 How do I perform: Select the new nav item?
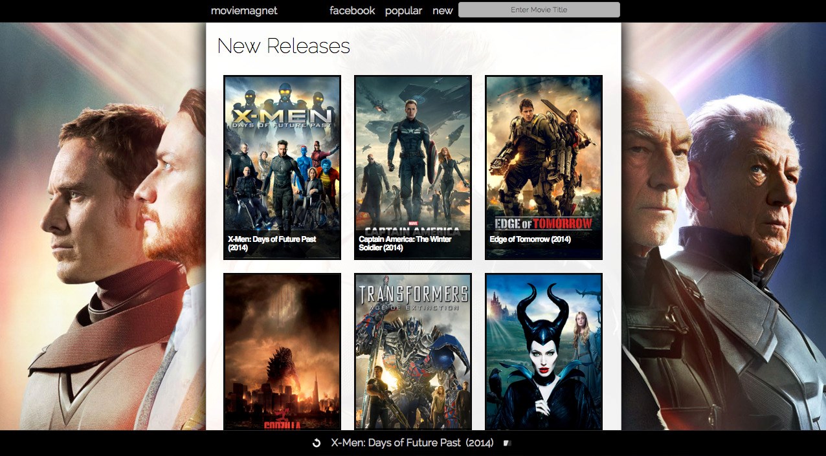443,10
